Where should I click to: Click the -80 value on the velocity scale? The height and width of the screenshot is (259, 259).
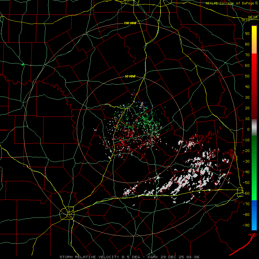(246, 215)
